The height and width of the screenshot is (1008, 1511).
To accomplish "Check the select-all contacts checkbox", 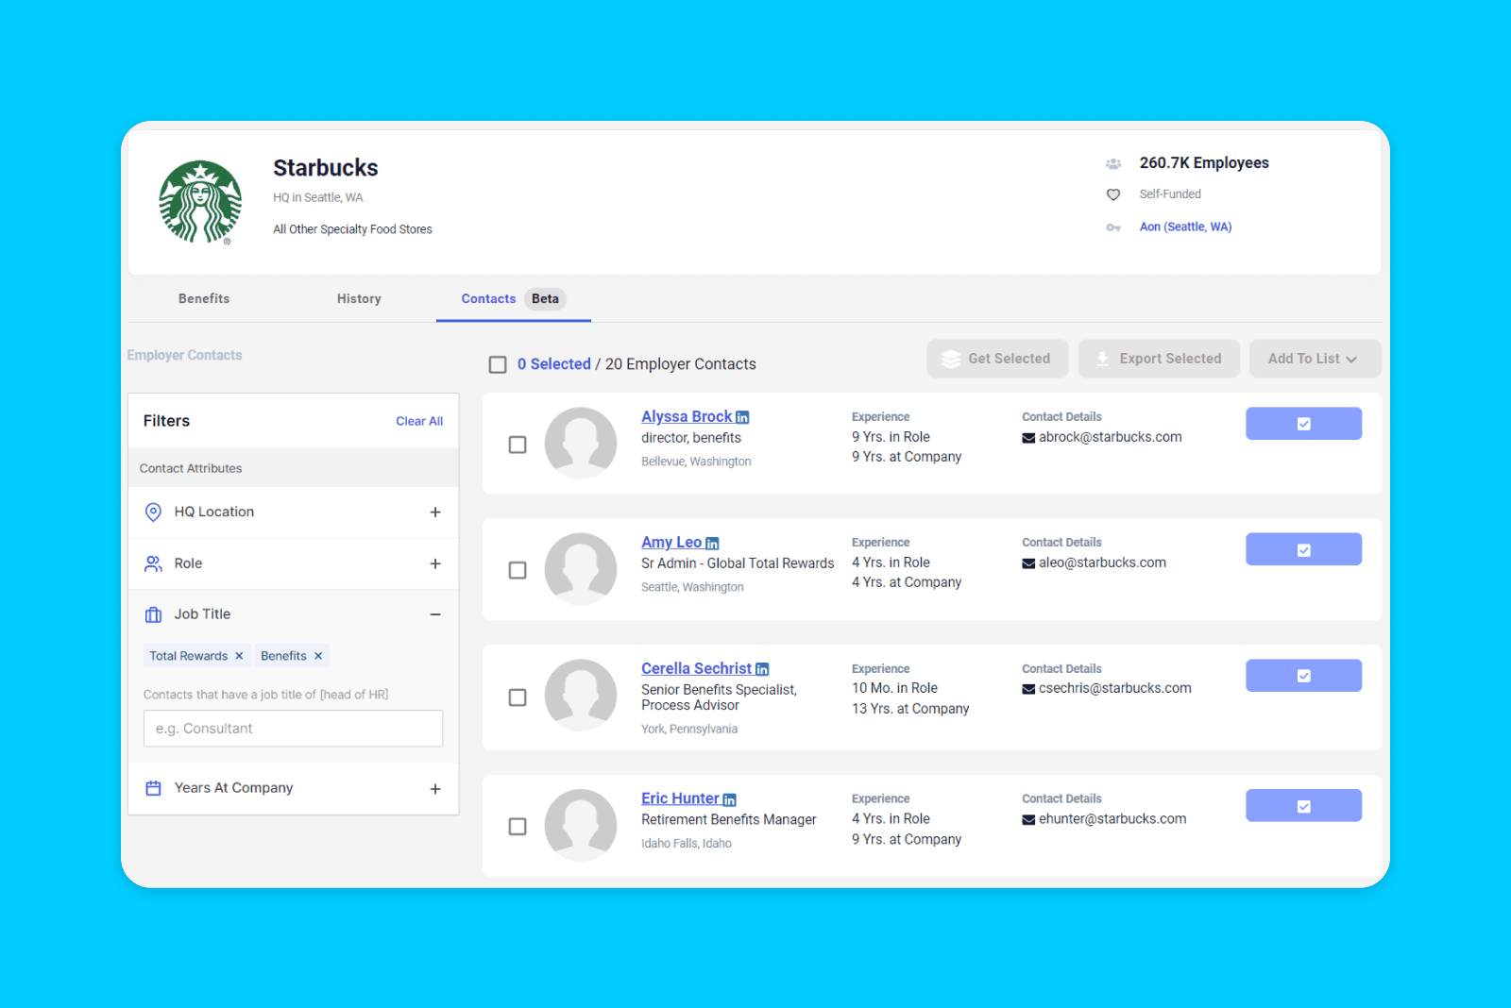I will (x=498, y=364).
